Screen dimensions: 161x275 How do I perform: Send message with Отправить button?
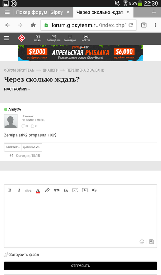(80, 266)
